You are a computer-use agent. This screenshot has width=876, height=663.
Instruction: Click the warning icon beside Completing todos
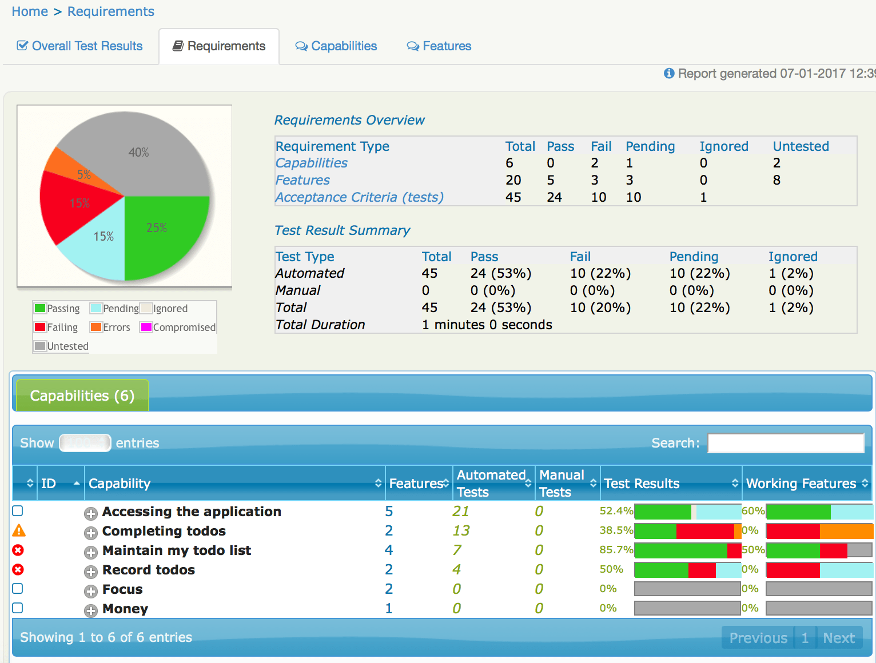tap(19, 531)
